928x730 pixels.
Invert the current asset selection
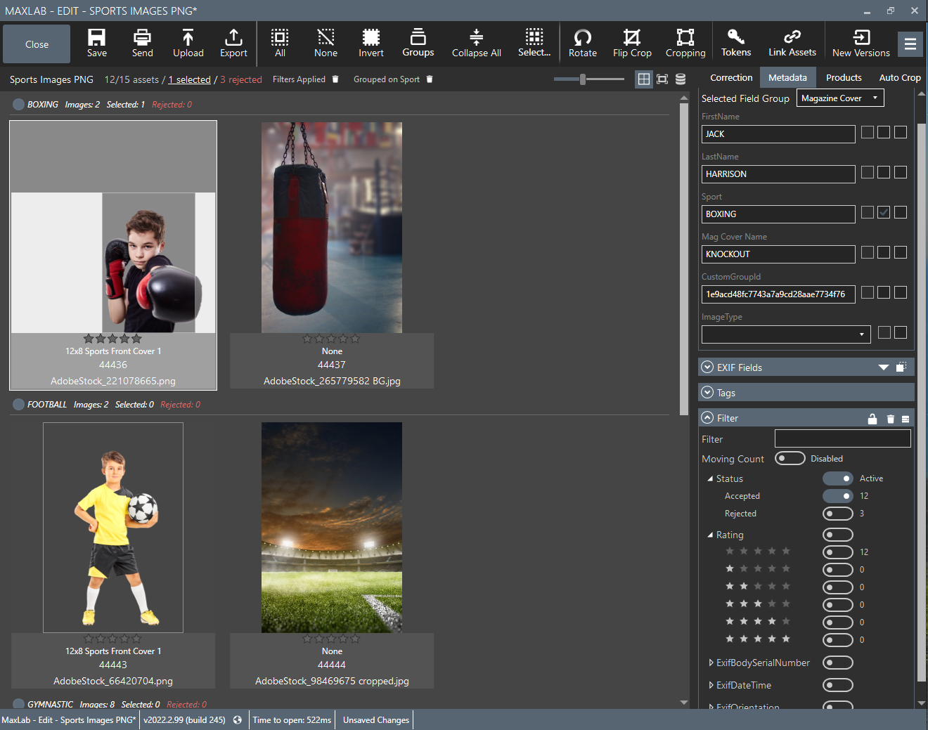(370, 43)
